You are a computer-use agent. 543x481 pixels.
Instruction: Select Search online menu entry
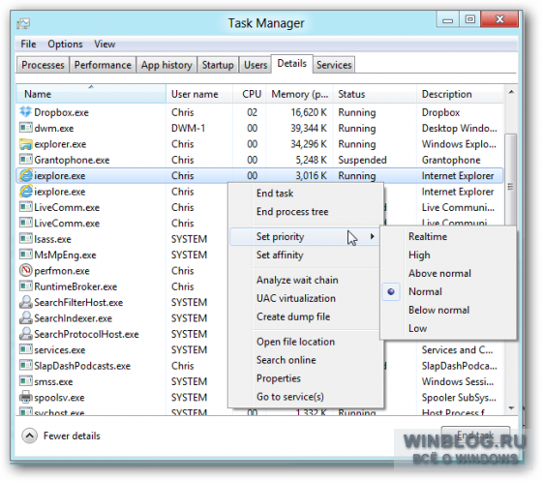(287, 360)
